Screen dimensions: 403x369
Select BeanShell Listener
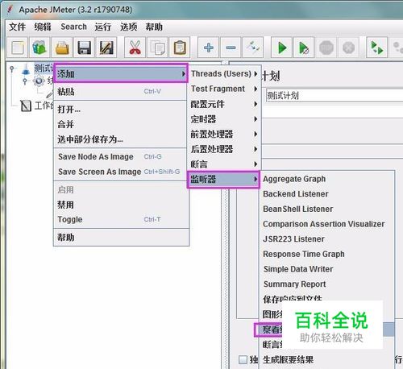[326, 209]
